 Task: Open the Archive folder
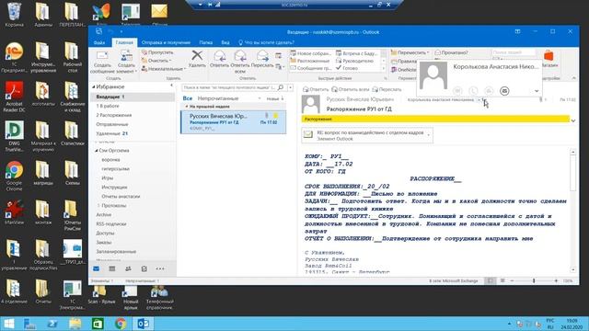point(104,214)
